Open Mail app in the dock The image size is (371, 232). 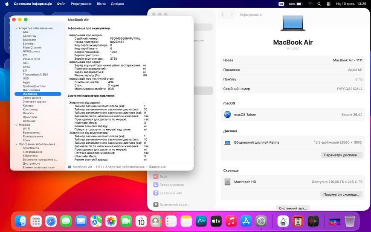point(81,222)
